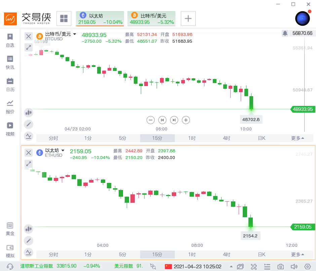Open the 自选 watchlist panel
This screenshot has width=316, height=271.
[10, 40]
